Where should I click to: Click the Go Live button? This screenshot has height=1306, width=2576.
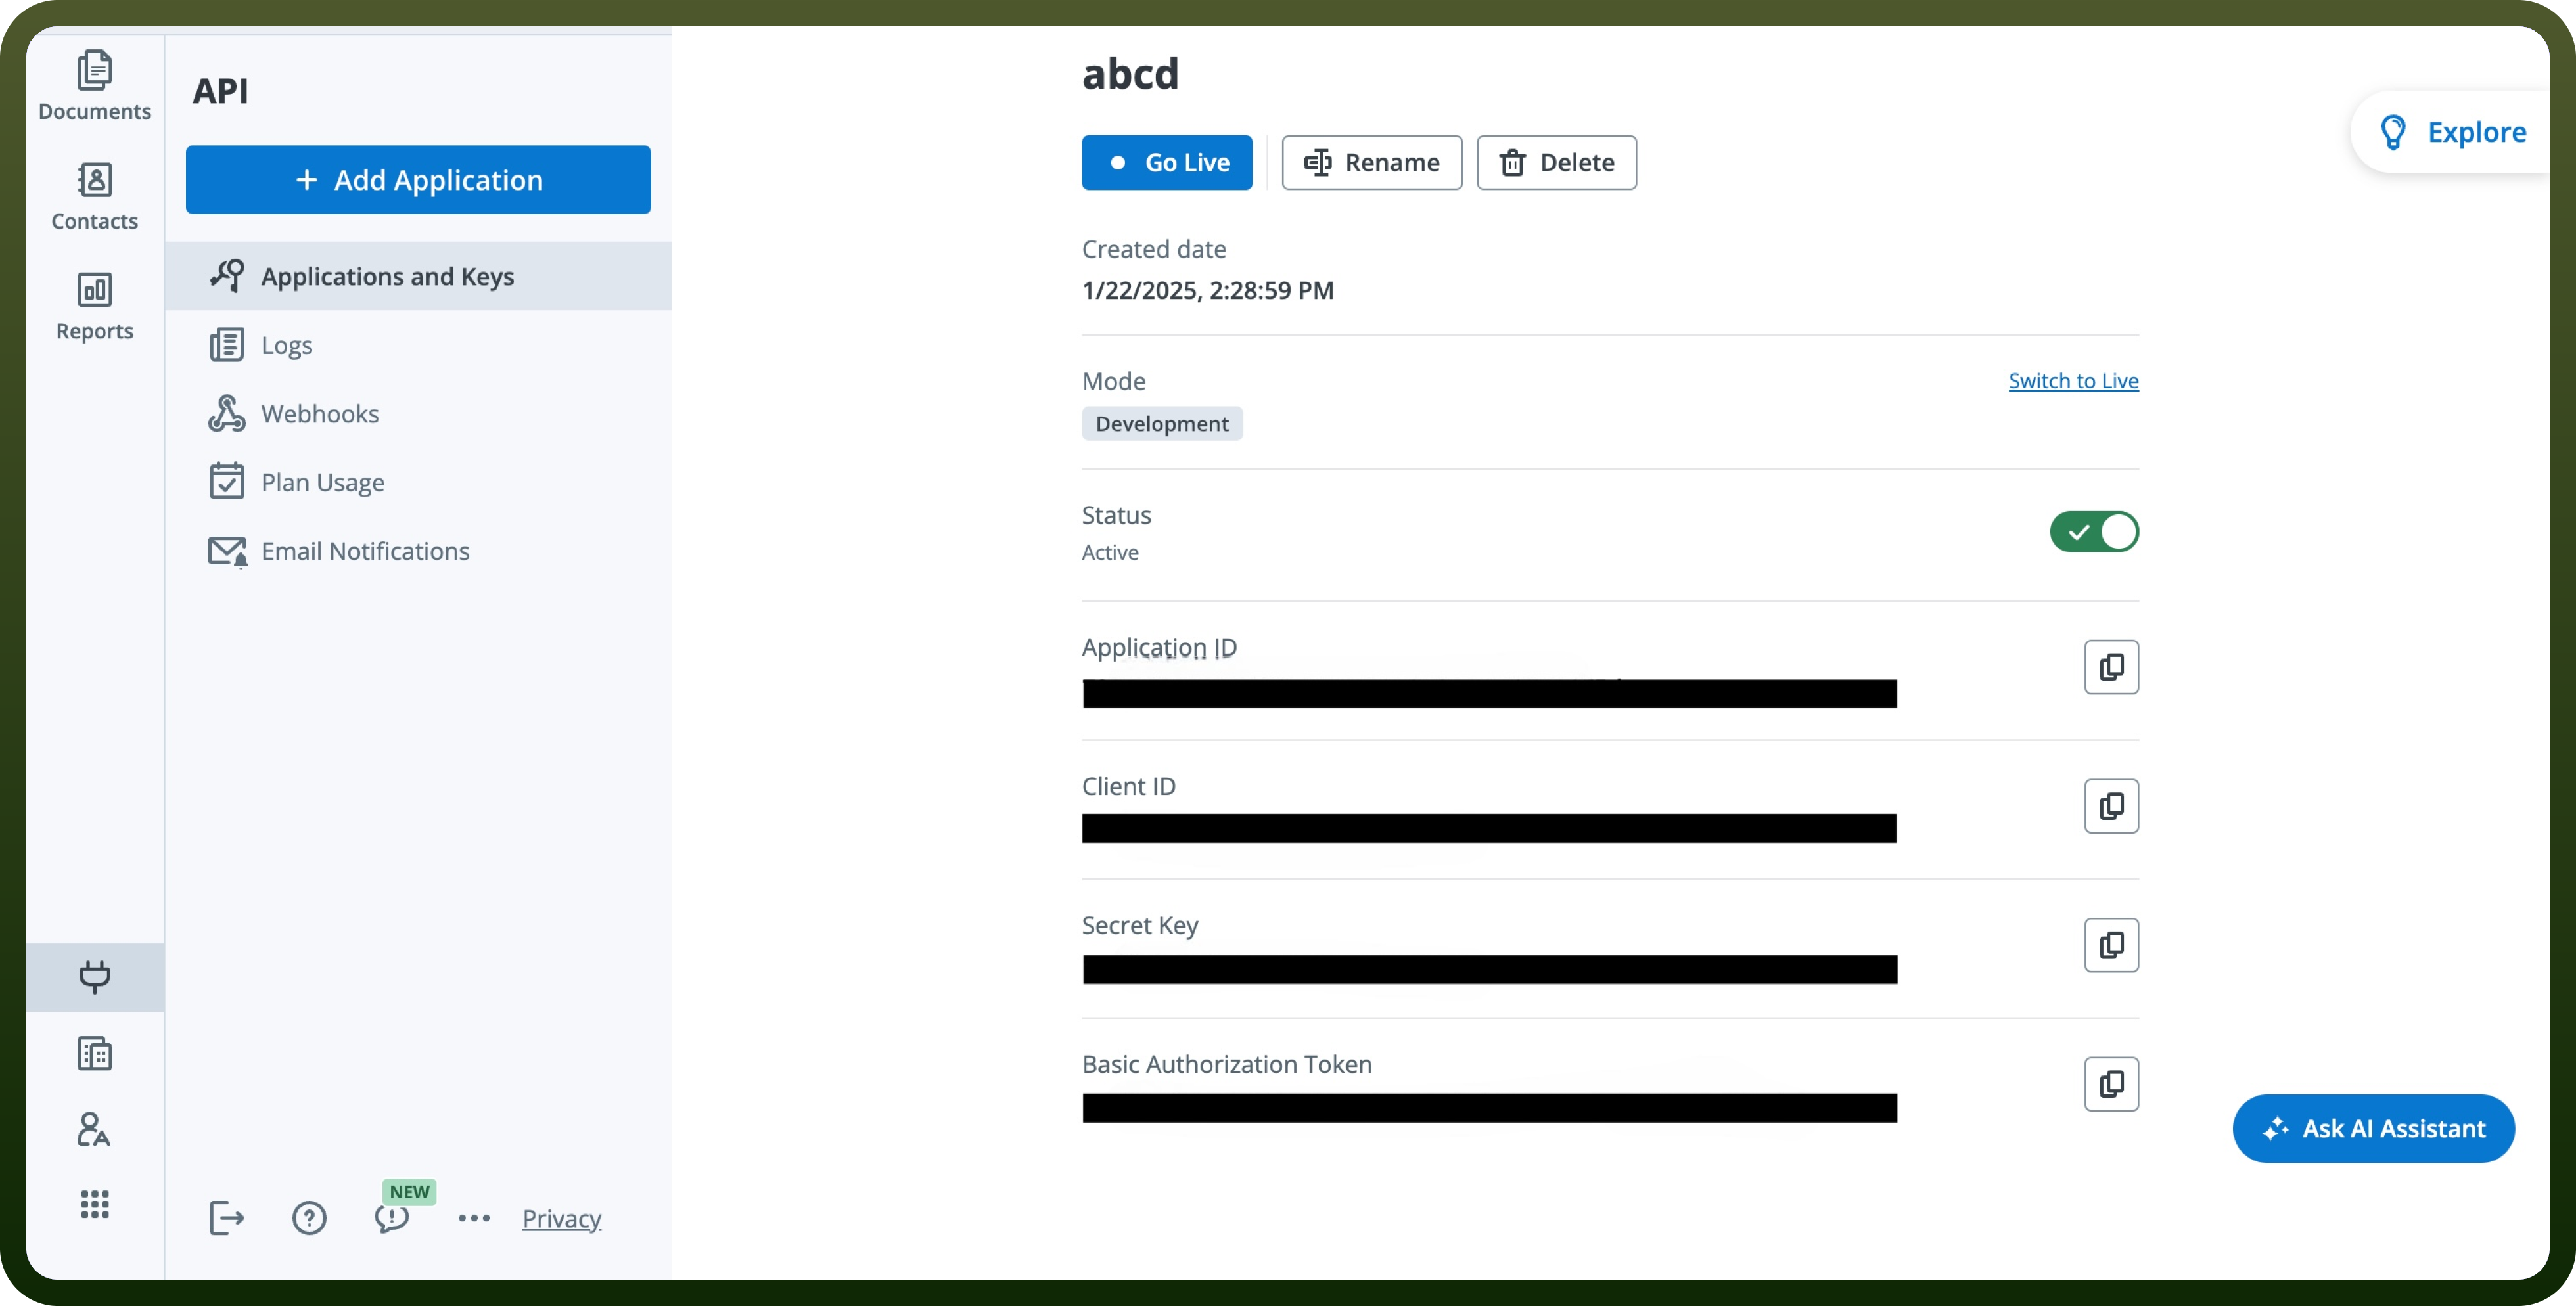pyautogui.click(x=1167, y=162)
